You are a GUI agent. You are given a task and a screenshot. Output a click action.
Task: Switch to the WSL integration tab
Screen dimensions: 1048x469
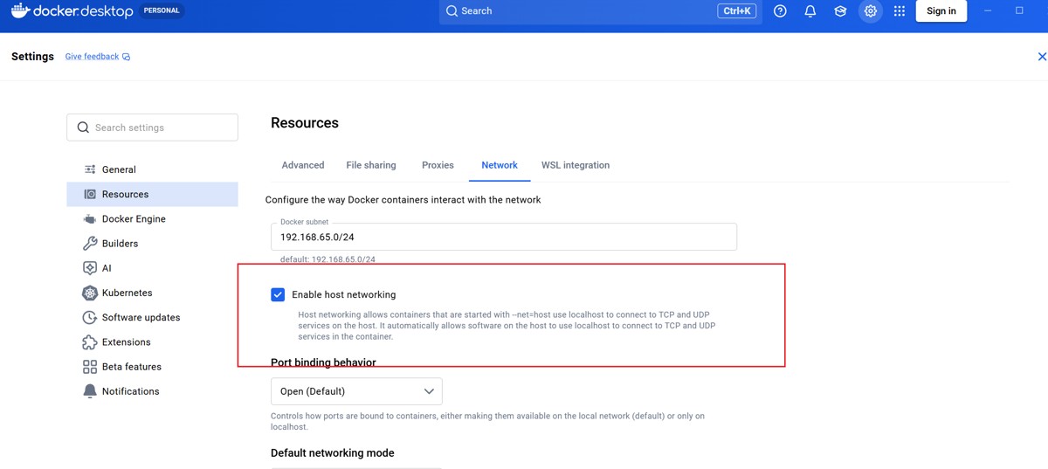tap(575, 165)
